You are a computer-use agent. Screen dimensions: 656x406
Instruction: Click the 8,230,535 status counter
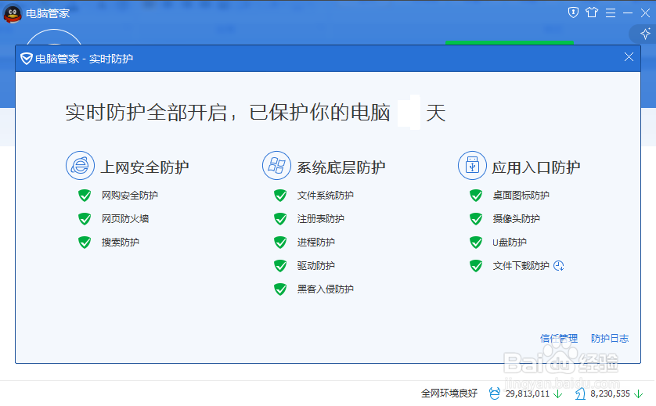(610, 393)
